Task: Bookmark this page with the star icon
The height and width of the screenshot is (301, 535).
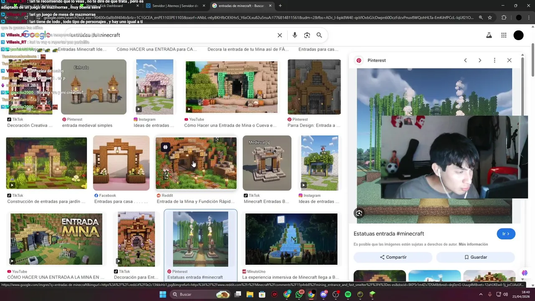Action: coord(490,18)
